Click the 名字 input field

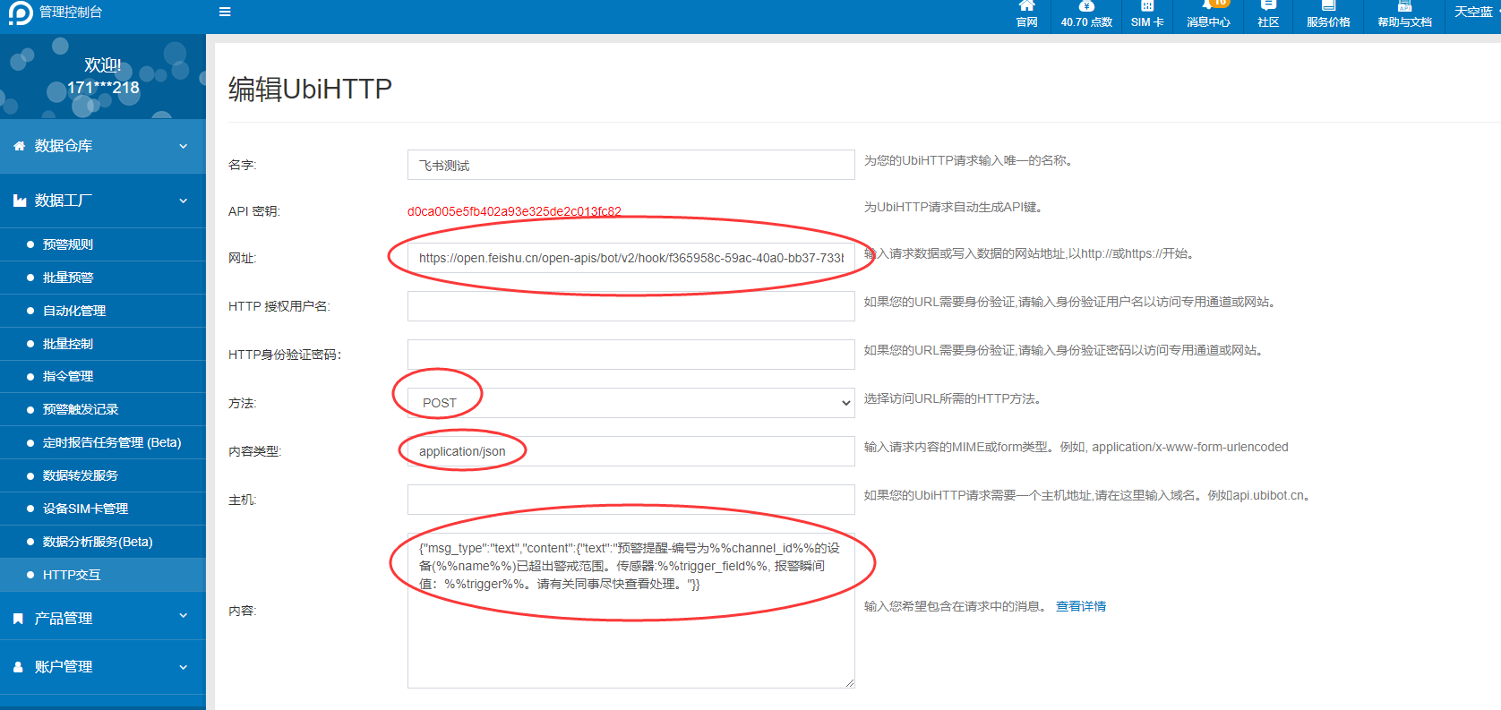coord(630,165)
